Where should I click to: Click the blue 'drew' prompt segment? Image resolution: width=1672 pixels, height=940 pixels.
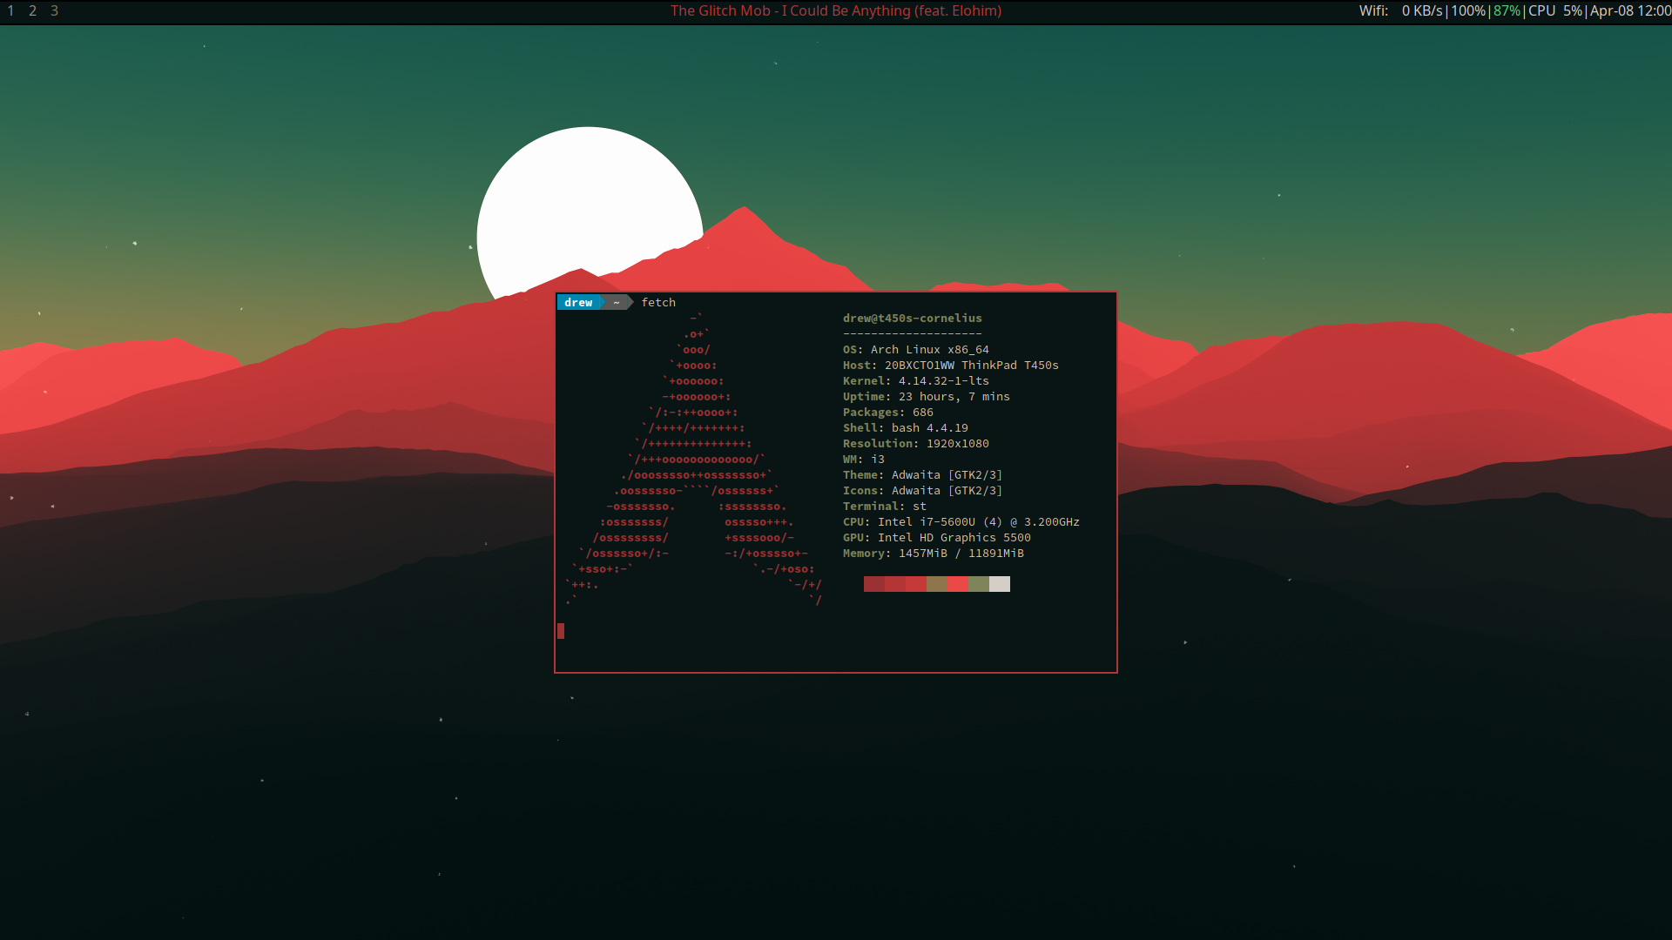click(x=578, y=303)
